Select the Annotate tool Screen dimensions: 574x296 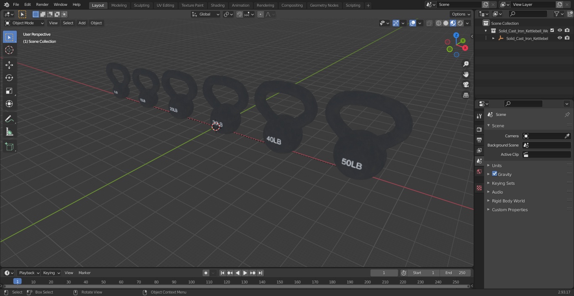pyautogui.click(x=9, y=119)
